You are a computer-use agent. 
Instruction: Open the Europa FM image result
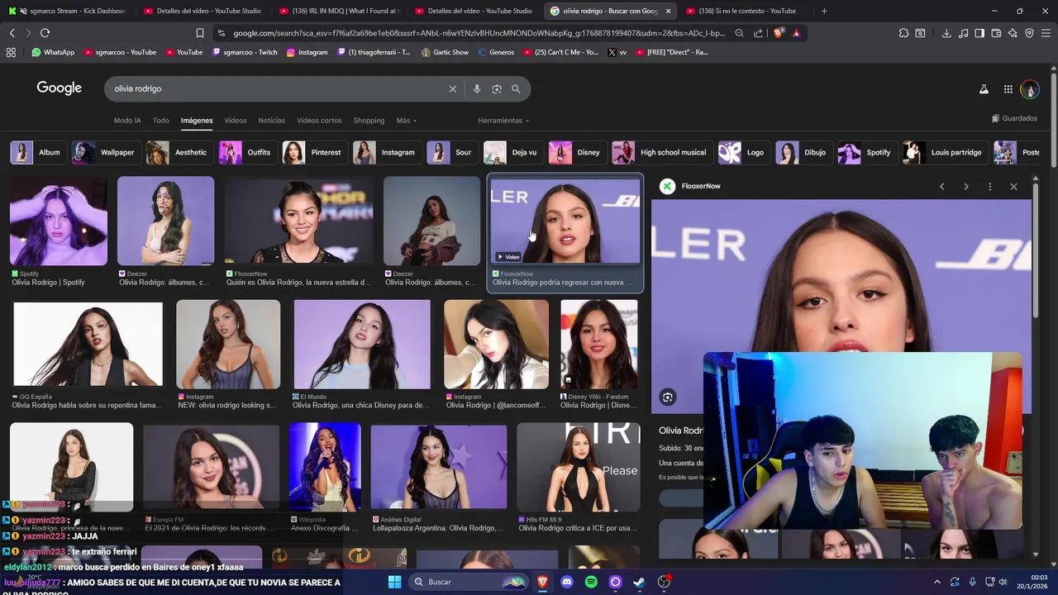[x=212, y=467]
